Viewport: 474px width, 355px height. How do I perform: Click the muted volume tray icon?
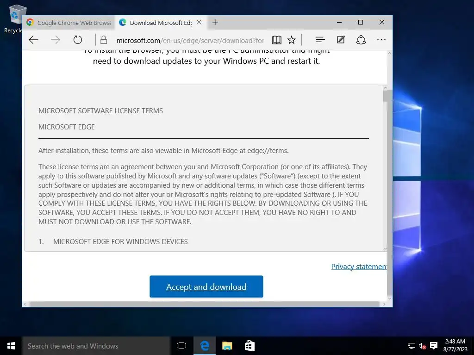422,346
